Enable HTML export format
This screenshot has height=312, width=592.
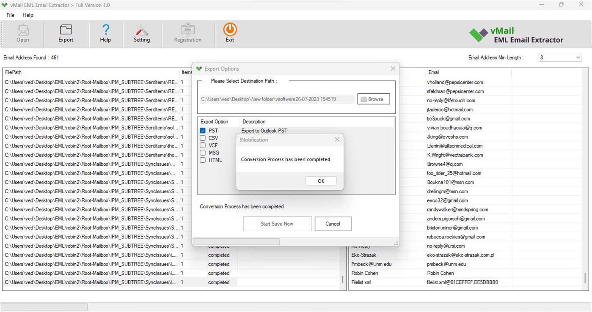[202, 160]
